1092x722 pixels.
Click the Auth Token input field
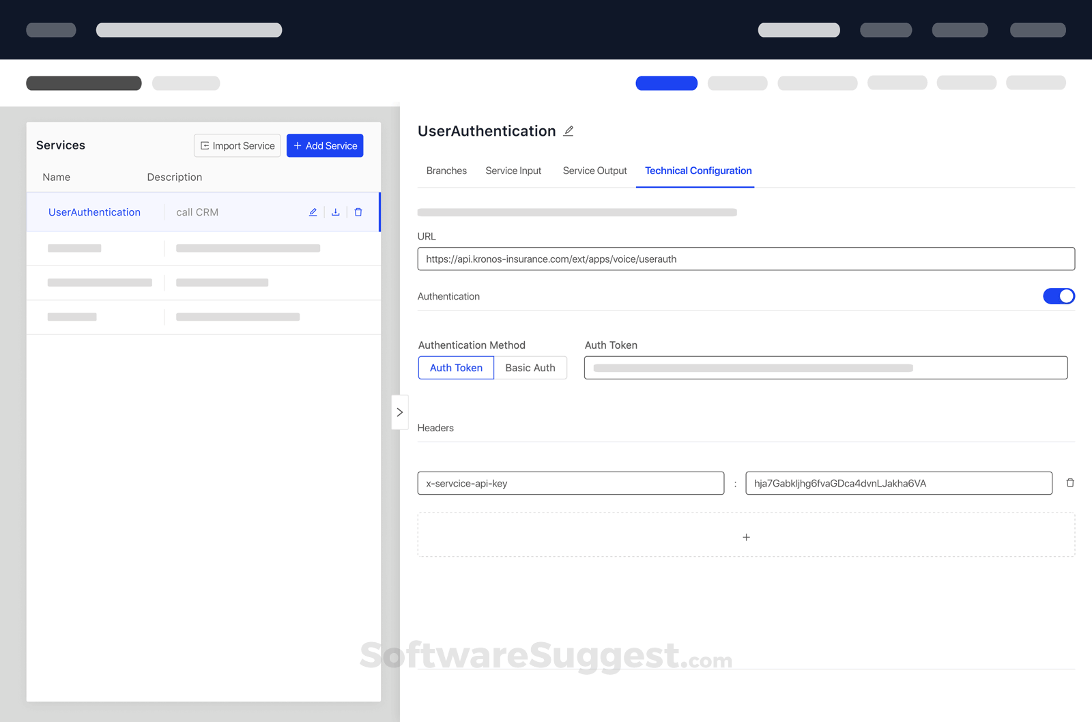[x=826, y=367]
